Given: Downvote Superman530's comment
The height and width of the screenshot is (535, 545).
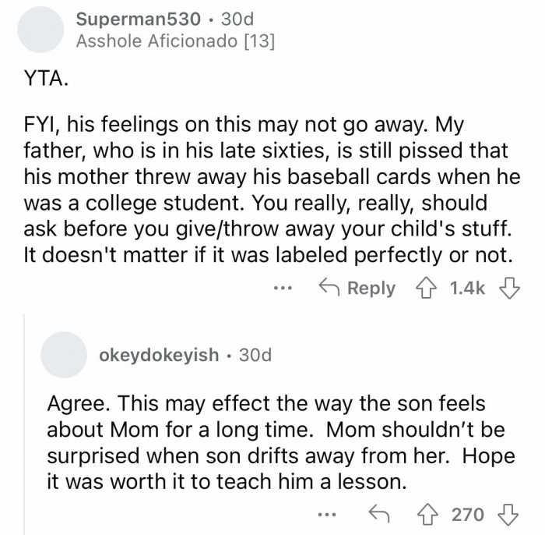Looking at the screenshot, I should click(x=511, y=288).
